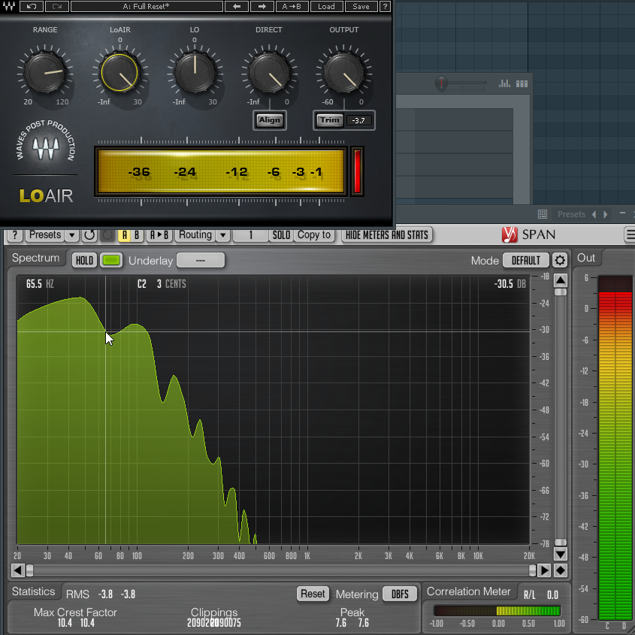This screenshot has height=635, width=635.
Task: Click the Waves logo icon in LoAir toolbar
Action: pos(8,6)
